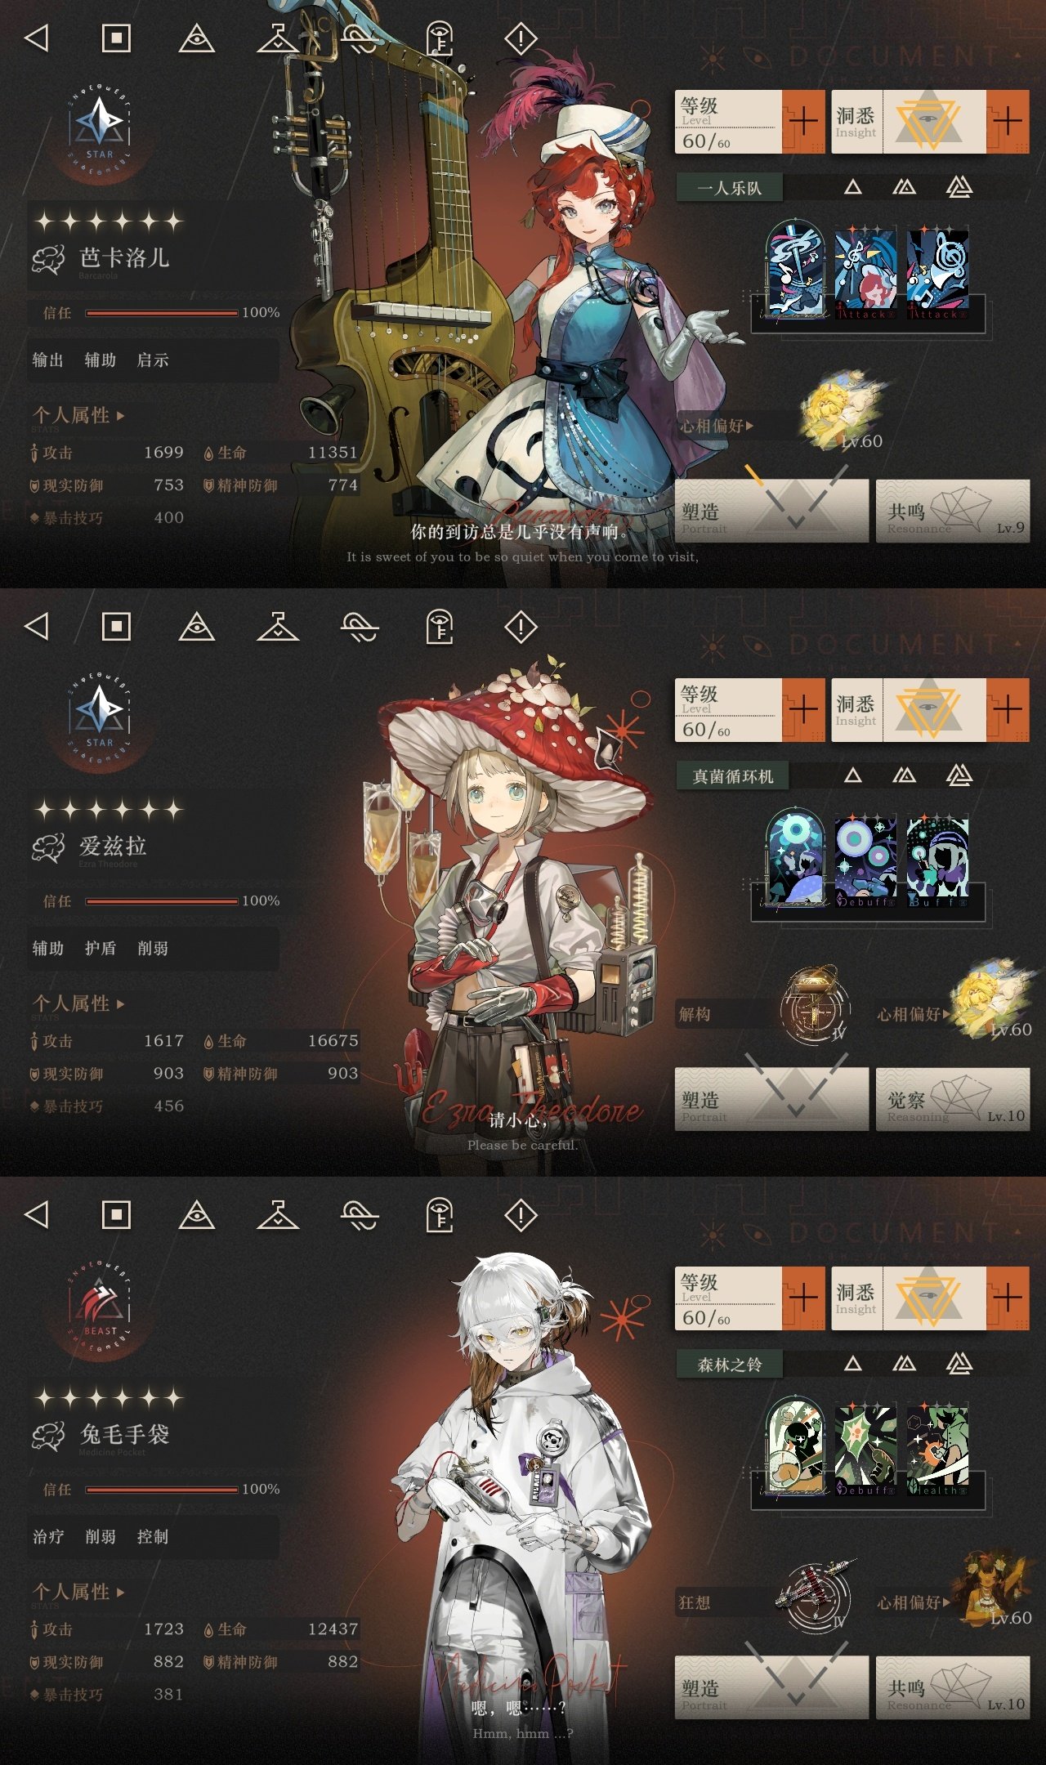This screenshot has height=1765, width=1046.
Task: Toggle single-triangle skill tier under 一人乐队
Action: coord(852,187)
